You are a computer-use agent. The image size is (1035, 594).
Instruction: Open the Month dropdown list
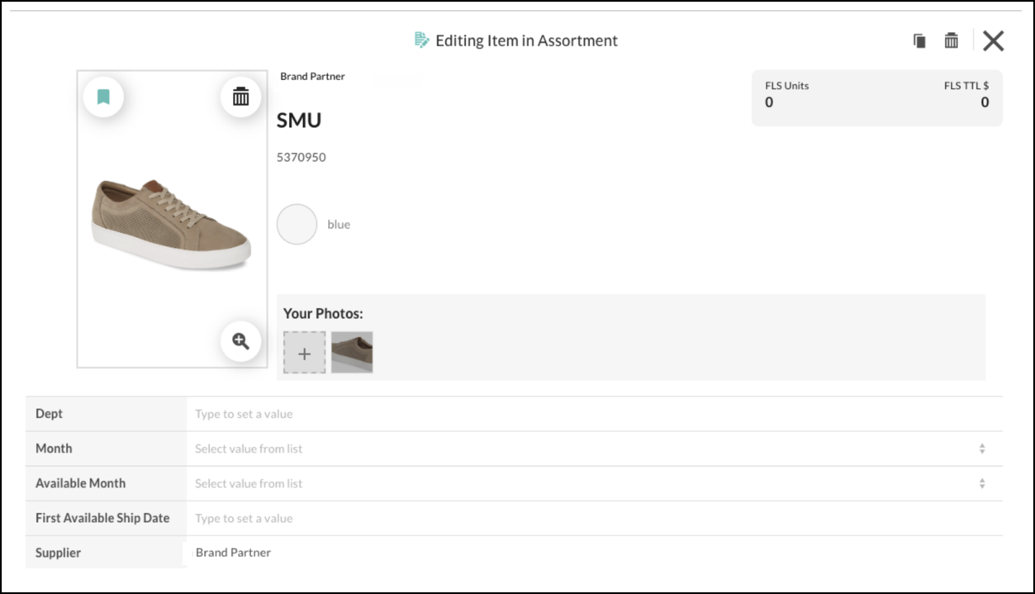(578, 449)
